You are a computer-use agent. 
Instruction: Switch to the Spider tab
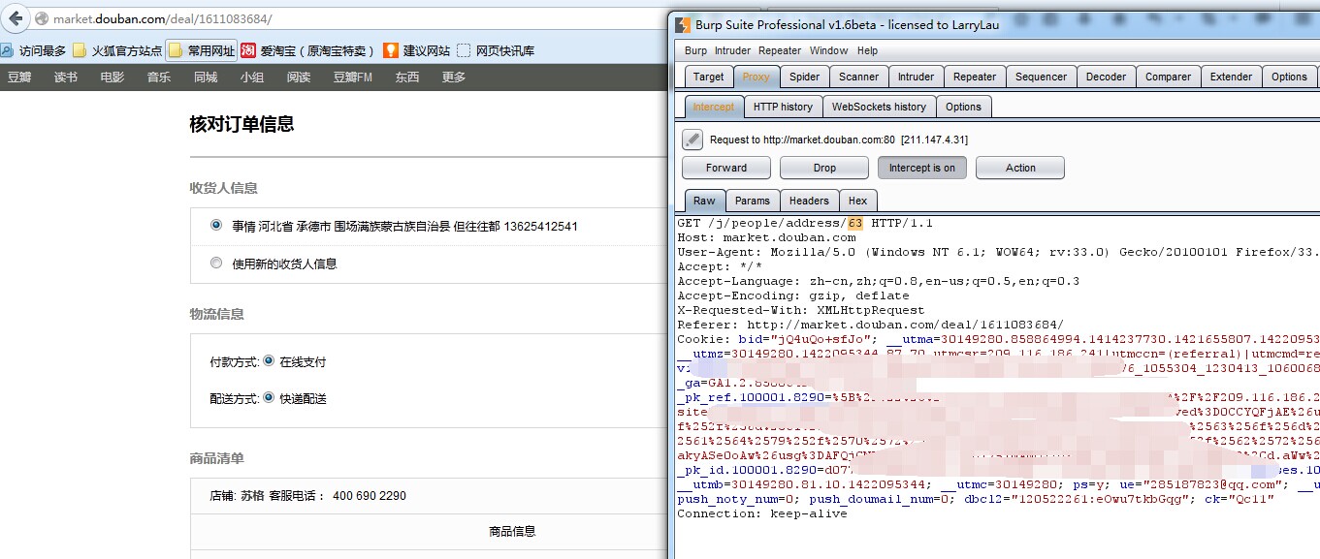[804, 77]
